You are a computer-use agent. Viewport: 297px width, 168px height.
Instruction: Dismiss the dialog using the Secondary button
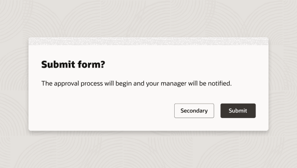[x=194, y=111]
